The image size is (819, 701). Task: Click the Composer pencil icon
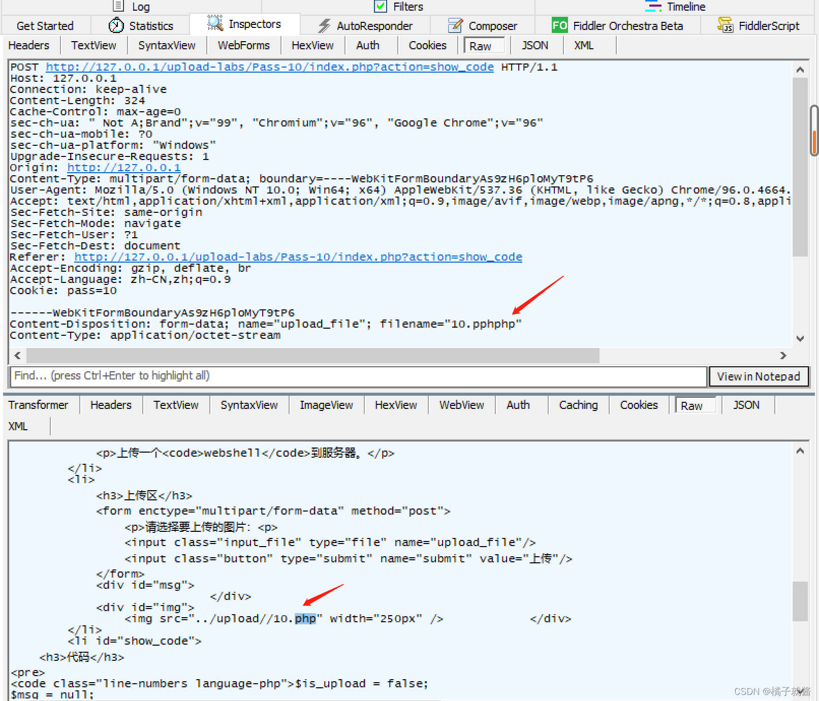pyautogui.click(x=456, y=25)
